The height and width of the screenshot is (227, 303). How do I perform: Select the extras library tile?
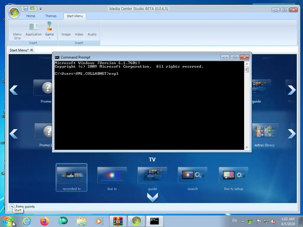pos(265,135)
